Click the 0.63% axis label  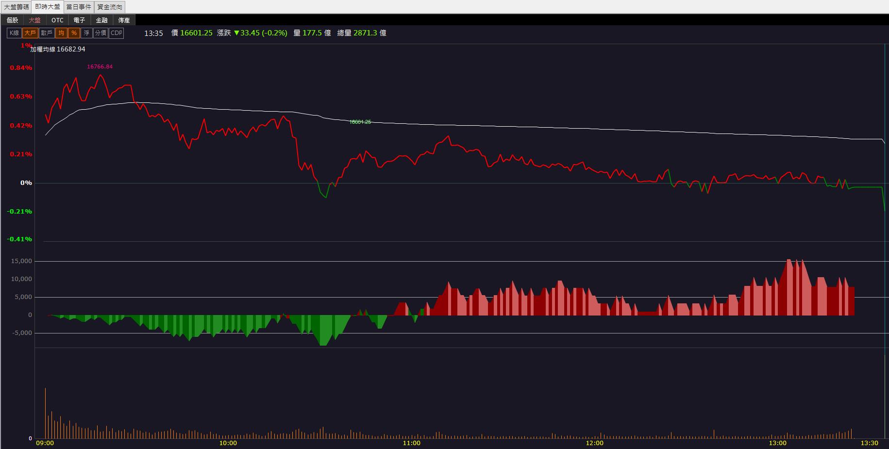tap(21, 97)
